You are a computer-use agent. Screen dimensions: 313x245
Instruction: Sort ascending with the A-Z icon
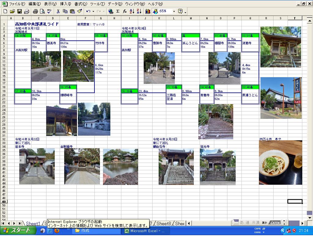[x=132, y=11]
